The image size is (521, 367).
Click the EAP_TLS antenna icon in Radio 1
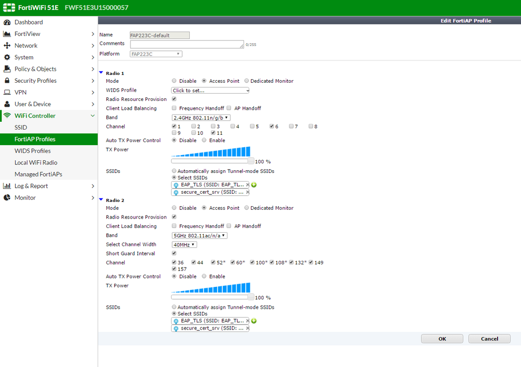[176, 185]
